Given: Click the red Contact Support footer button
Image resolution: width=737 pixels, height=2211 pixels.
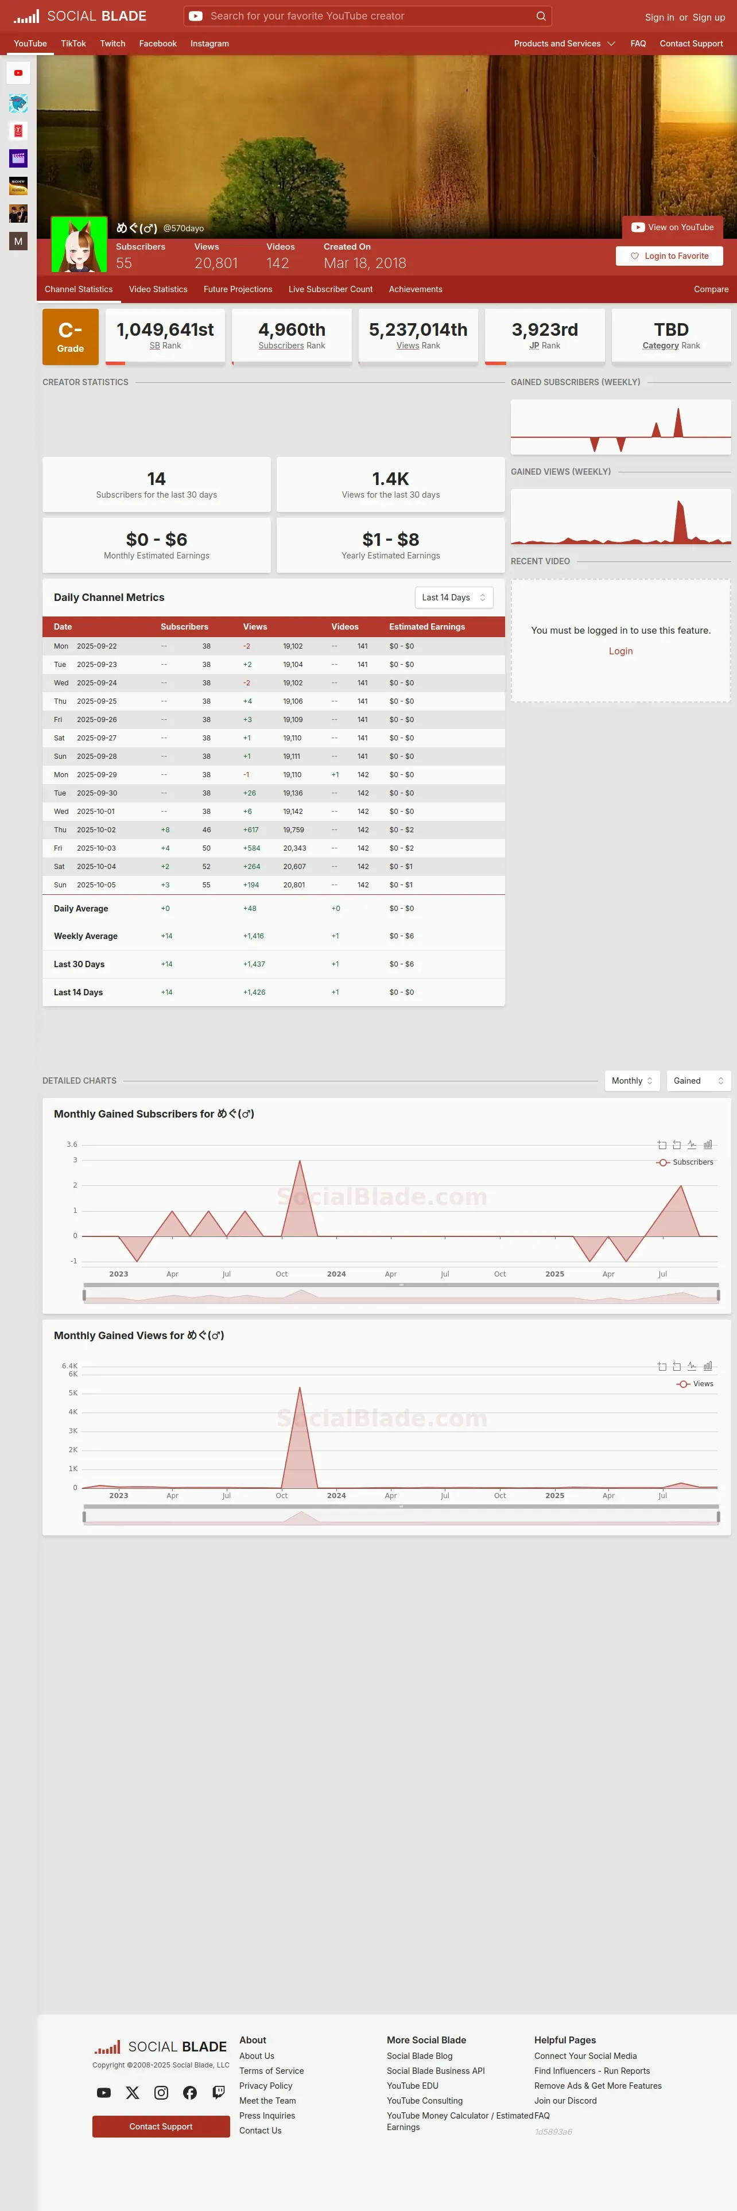Looking at the screenshot, I should pyautogui.click(x=161, y=2126).
